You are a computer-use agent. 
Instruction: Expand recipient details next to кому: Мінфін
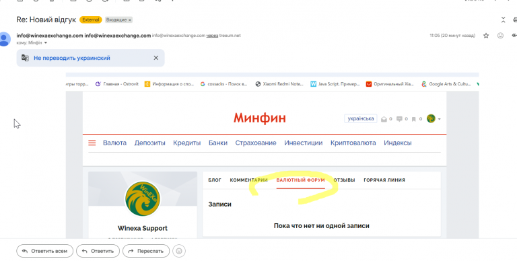tap(46, 43)
